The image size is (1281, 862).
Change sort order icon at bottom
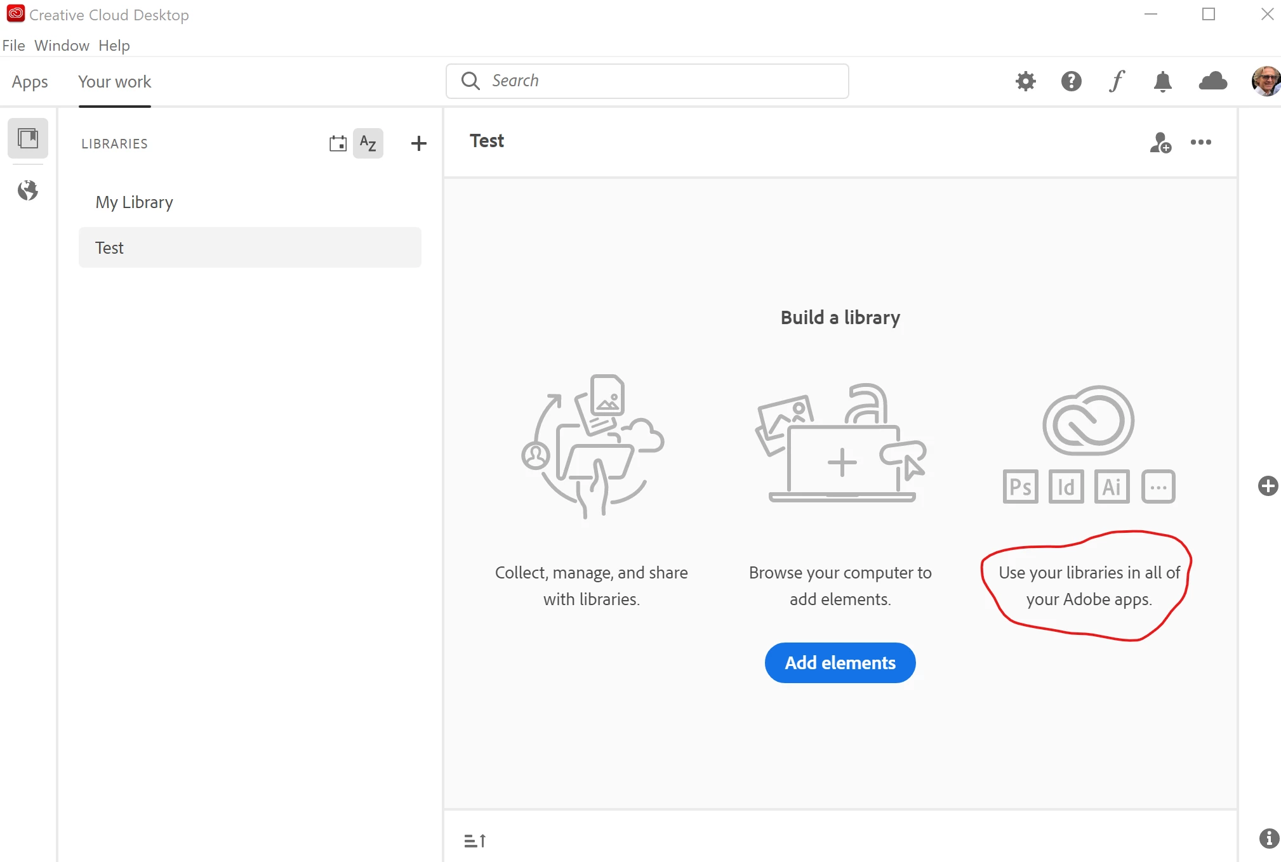click(x=475, y=841)
